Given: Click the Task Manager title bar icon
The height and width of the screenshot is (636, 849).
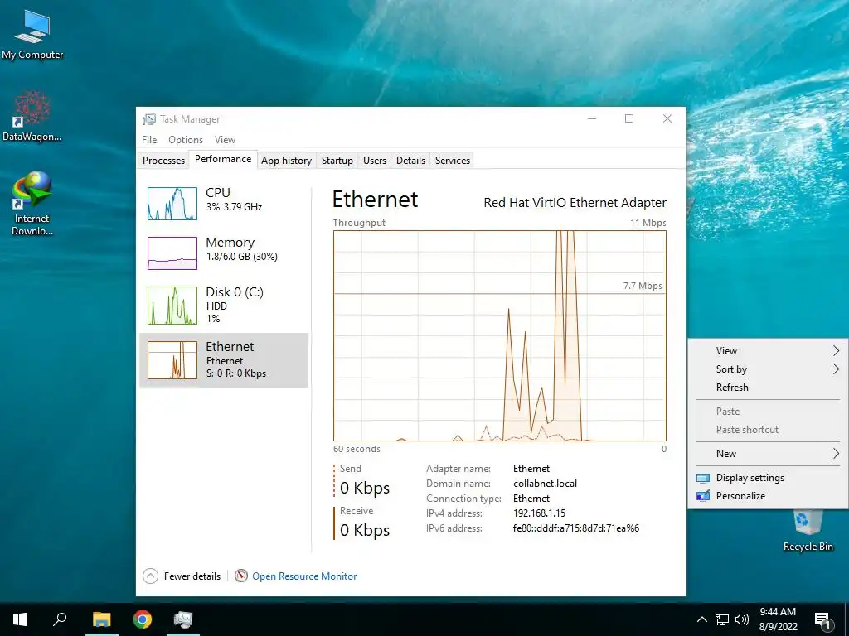Looking at the screenshot, I should pyautogui.click(x=149, y=119).
